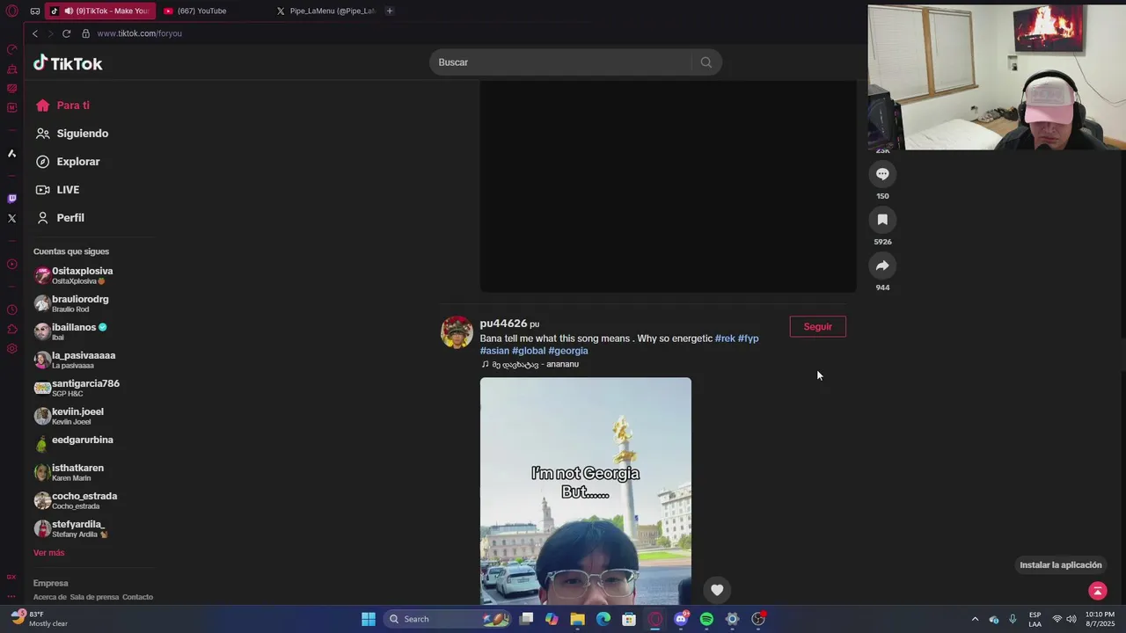Open pu44626 username link
Screen dimensions: 1126x633
point(503,324)
